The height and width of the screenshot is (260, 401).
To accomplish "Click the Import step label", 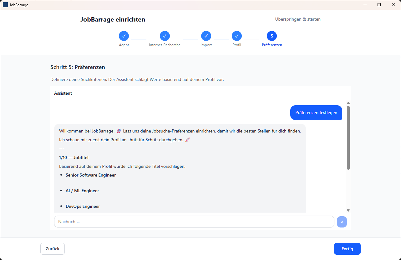I will click(206, 45).
